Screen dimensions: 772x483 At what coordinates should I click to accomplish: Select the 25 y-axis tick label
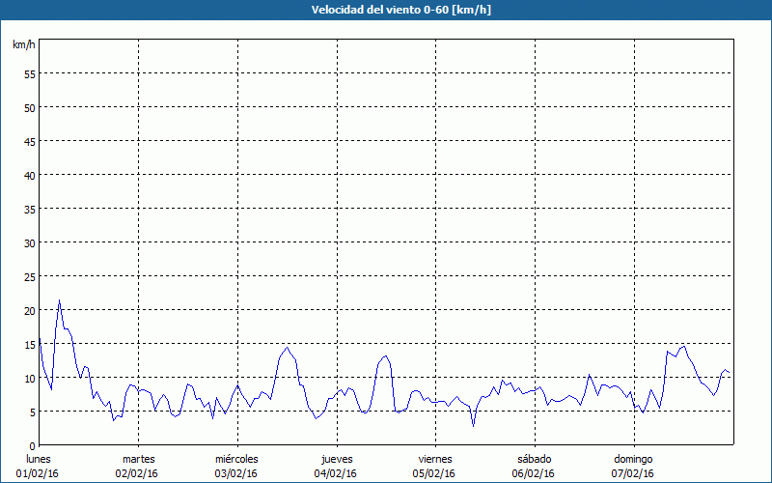tap(29, 276)
